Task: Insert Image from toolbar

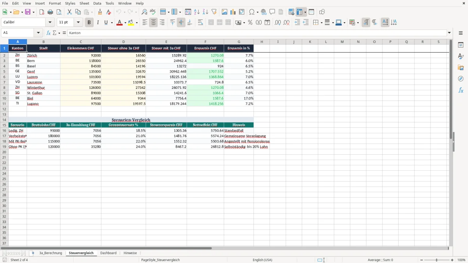Action: (x=225, y=12)
